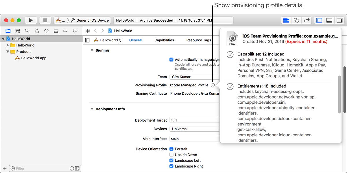Uncheck Portrait orientation

(x=171, y=149)
